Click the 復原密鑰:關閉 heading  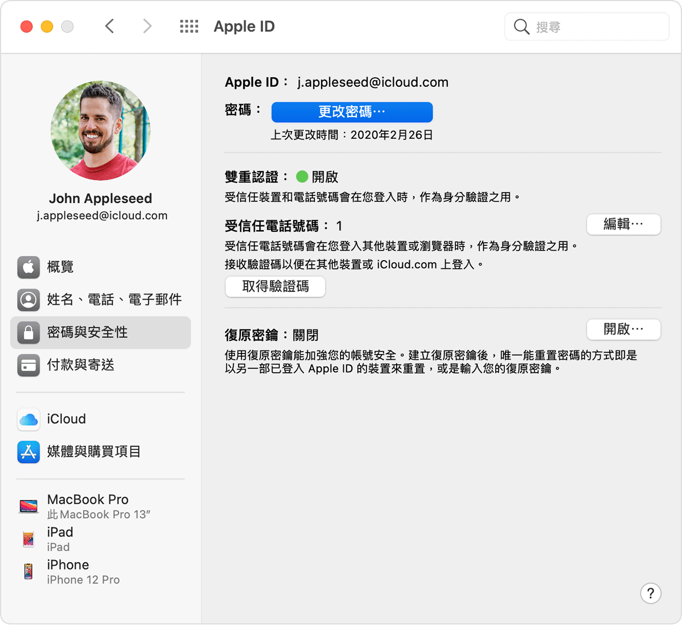(272, 335)
